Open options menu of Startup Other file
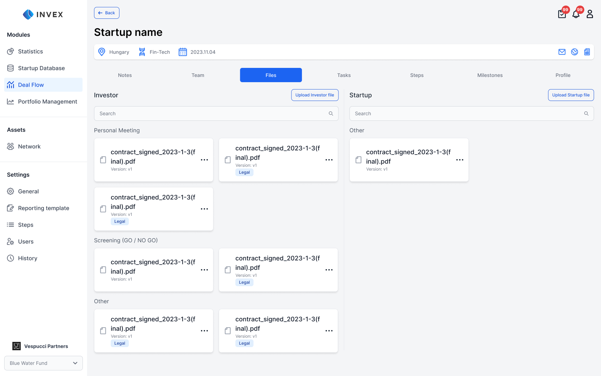Image resolution: width=601 pixels, height=376 pixels. (460, 160)
